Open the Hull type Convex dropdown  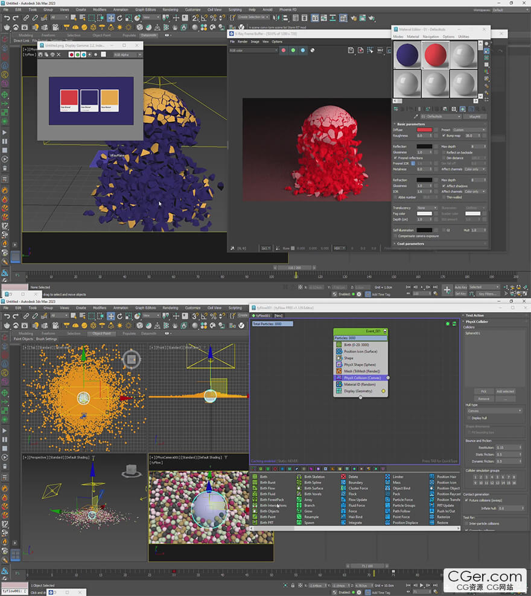pyautogui.click(x=494, y=410)
